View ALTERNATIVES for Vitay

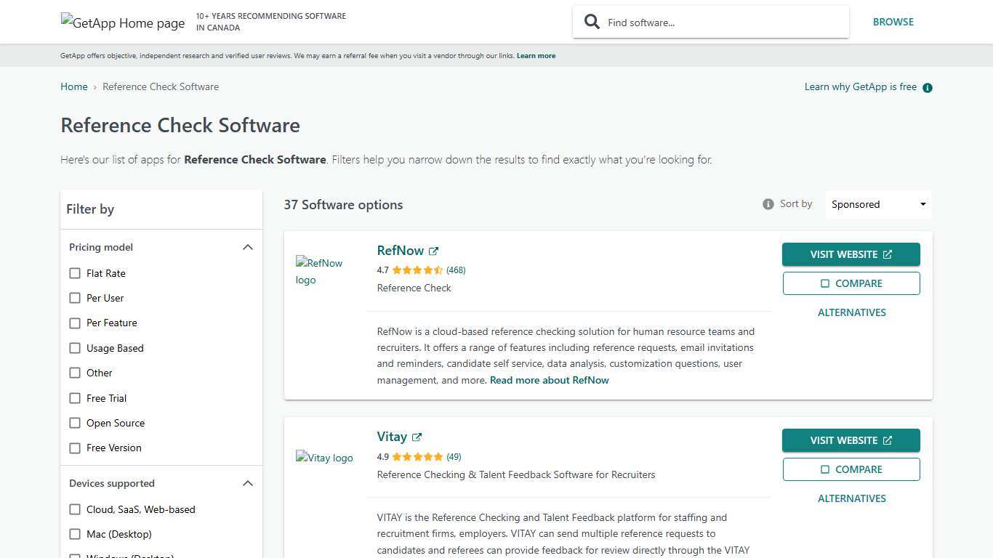click(851, 498)
